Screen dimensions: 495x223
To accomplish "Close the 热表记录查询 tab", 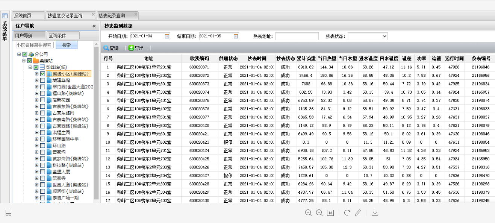I will pyautogui.click(x=136, y=15).
